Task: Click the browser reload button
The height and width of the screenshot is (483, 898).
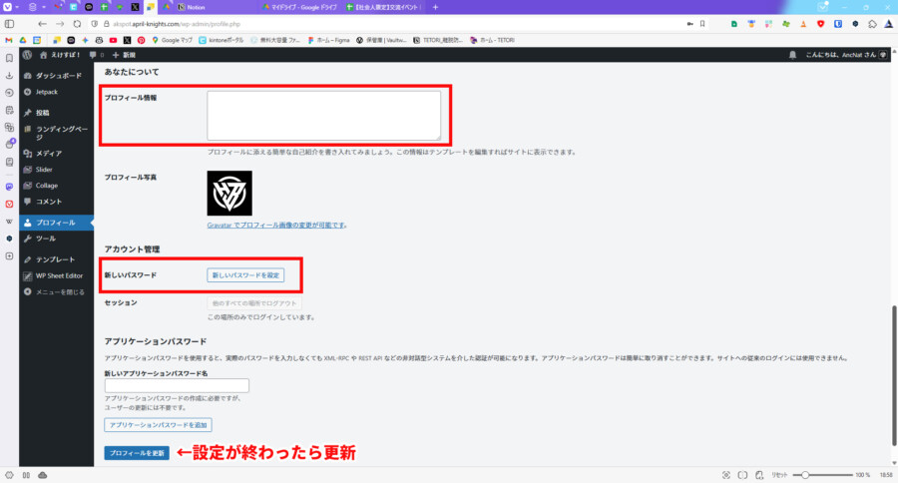Action: pos(77,23)
